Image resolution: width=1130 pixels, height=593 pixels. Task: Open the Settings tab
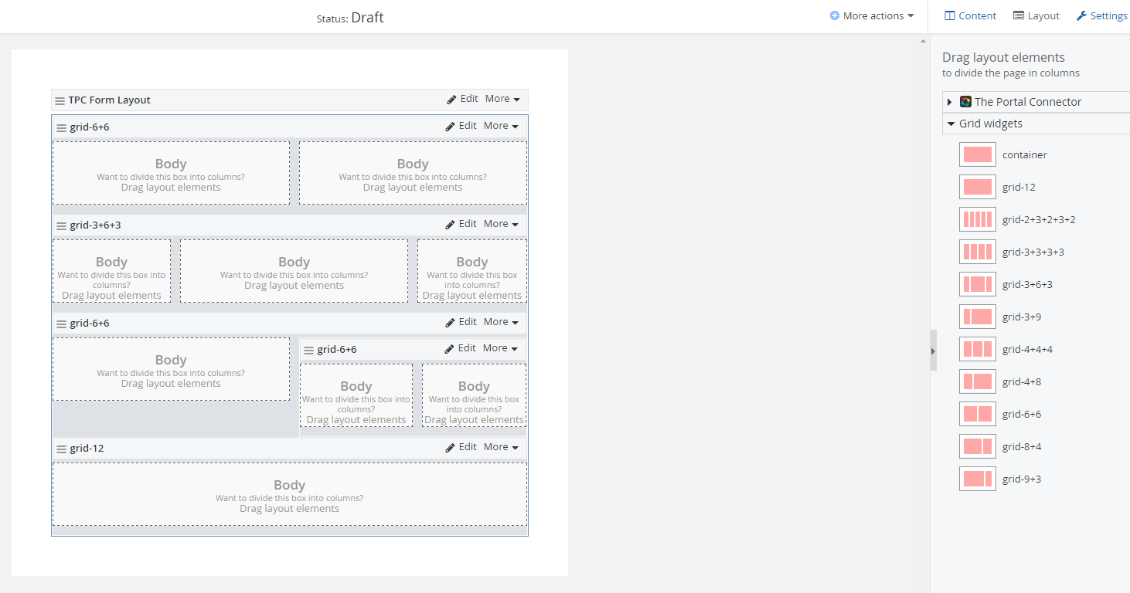point(1102,15)
